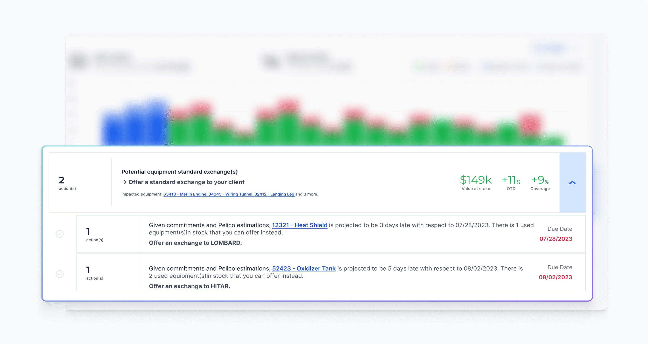648x344 pixels.
Task: Click the $149k Value at stake figure
Action: pyautogui.click(x=476, y=180)
